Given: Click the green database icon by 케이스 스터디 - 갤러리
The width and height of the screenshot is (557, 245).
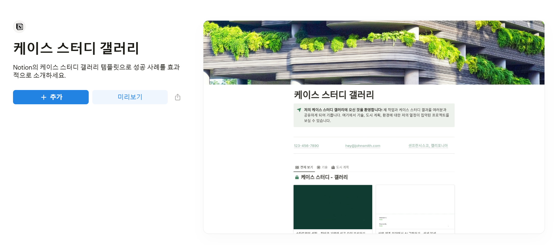Looking at the screenshot, I should (x=297, y=177).
